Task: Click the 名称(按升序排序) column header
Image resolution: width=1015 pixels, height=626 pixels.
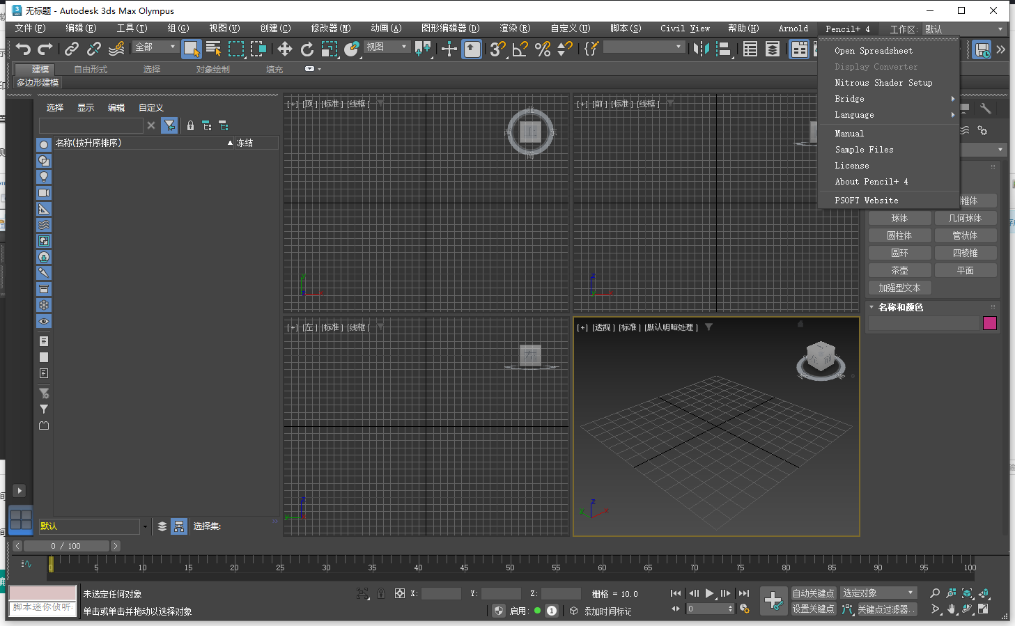Action: pyautogui.click(x=144, y=143)
